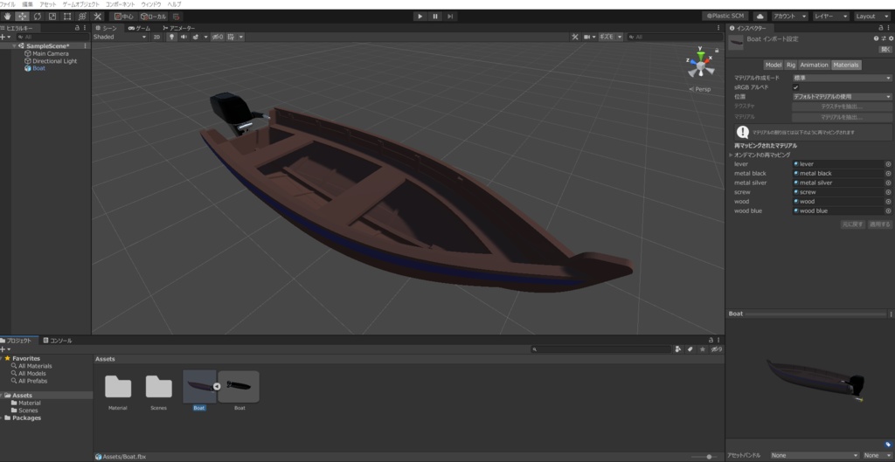Switch to the アニメーター tab
895x462 pixels.
[x=178, y=28]
